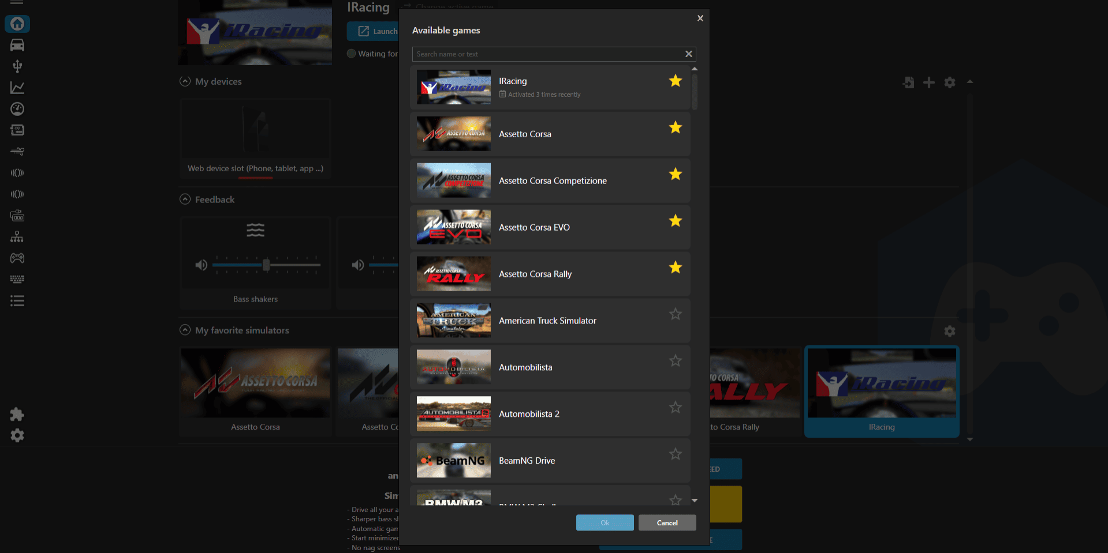The height and width of the screenshot is (553, 1108).
Task: Adjust the Bass shakers volume slider
Action: [266, 265]
